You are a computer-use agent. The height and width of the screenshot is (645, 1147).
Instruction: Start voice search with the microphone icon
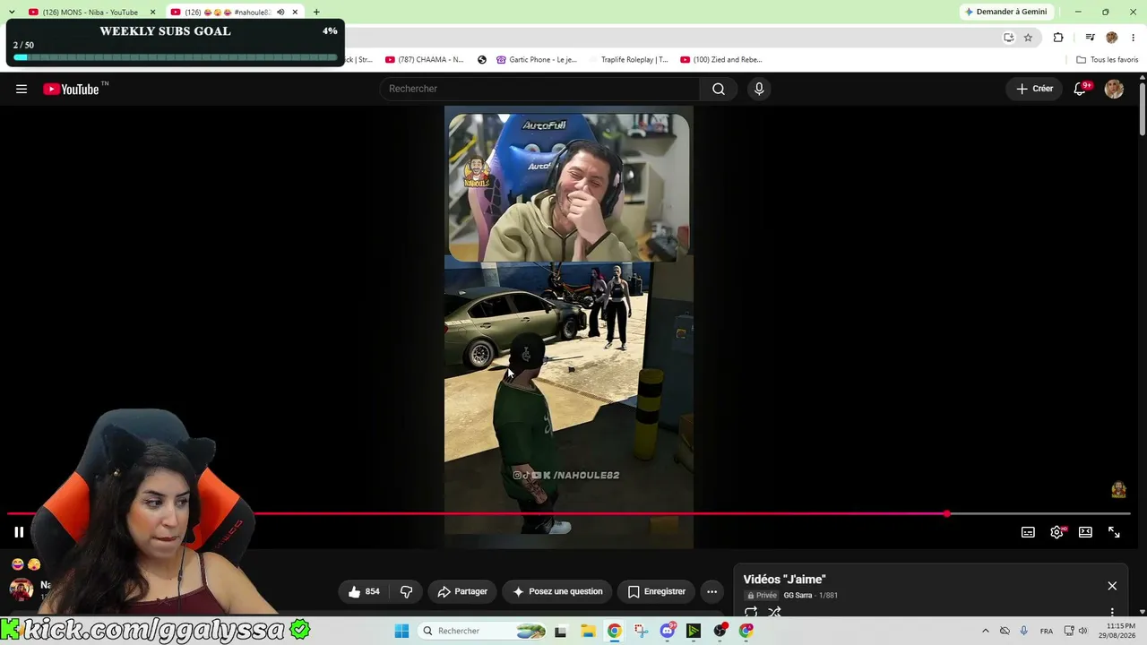point(759,89)
